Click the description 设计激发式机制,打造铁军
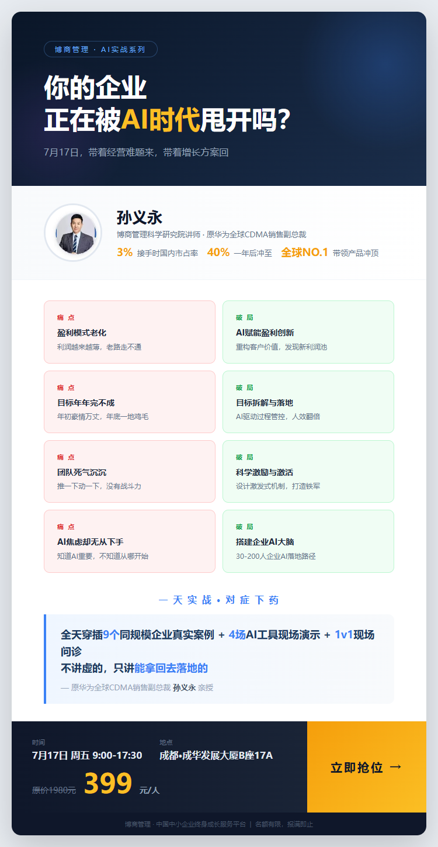 point(278,486)
